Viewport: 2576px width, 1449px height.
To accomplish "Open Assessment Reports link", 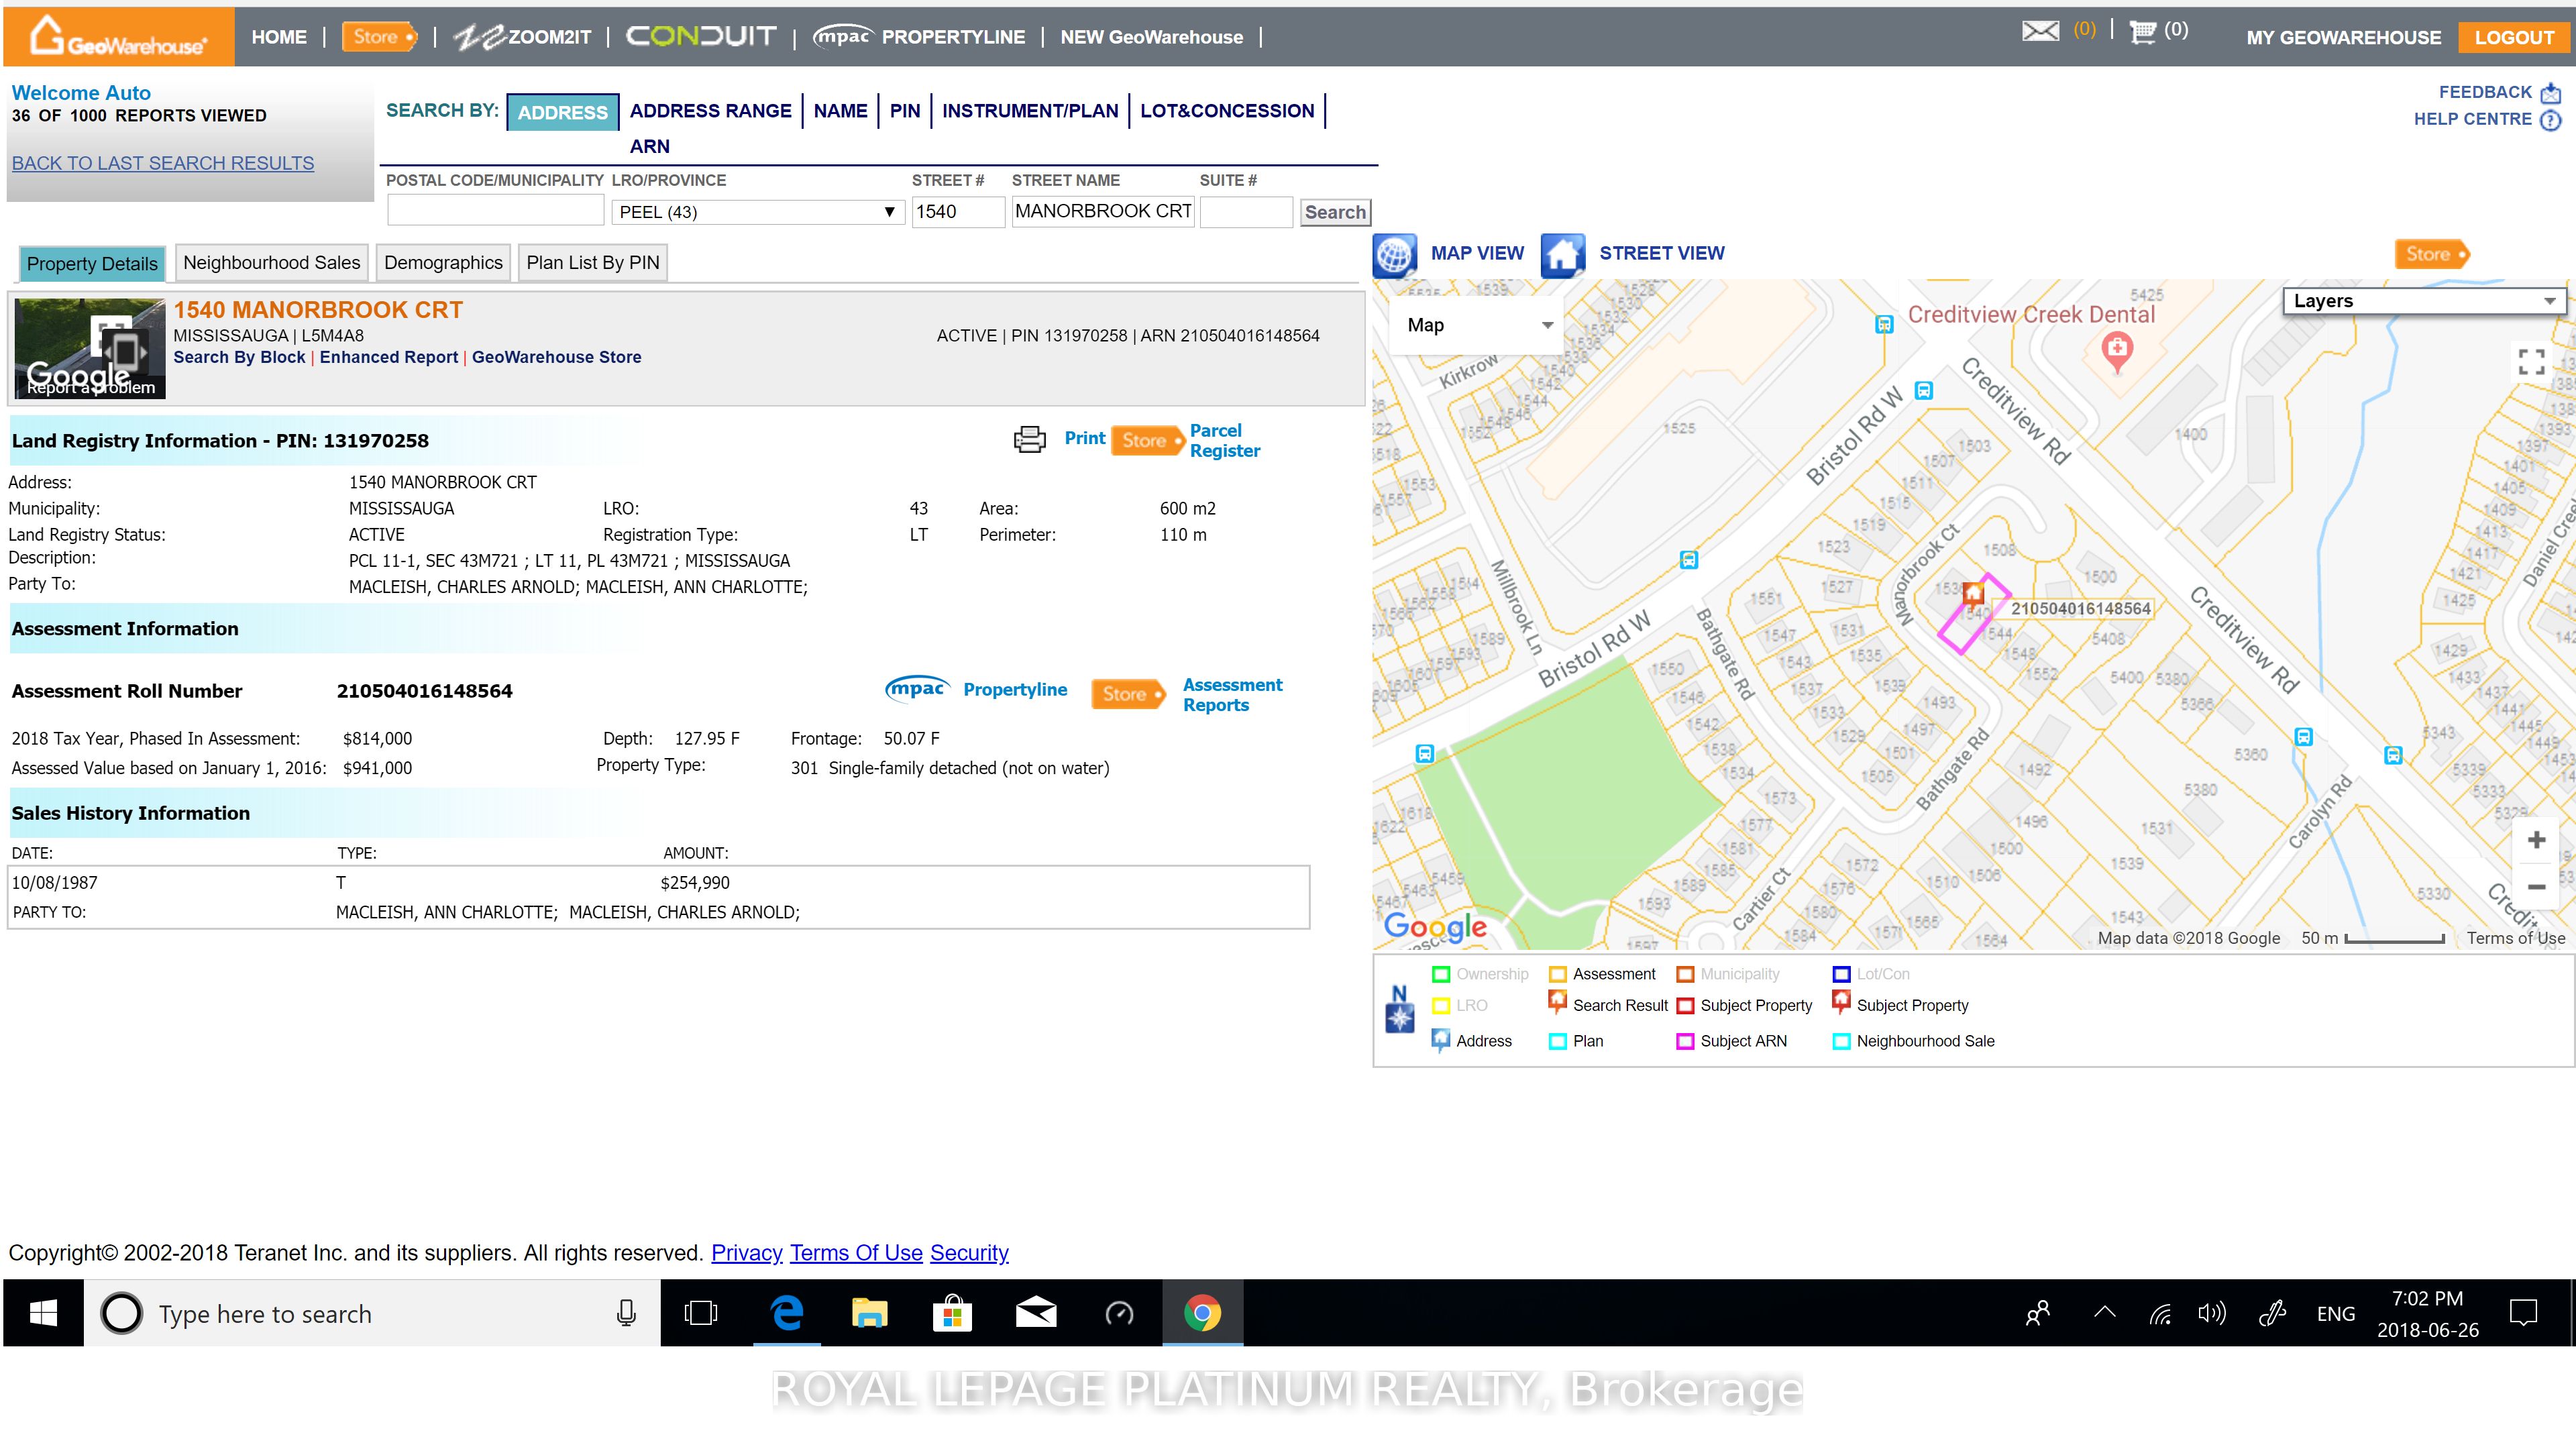I will point(1232,695).
